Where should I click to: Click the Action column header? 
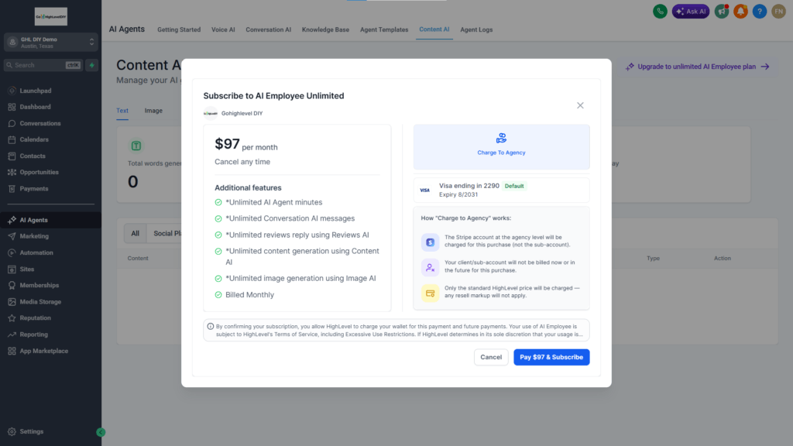723,258
